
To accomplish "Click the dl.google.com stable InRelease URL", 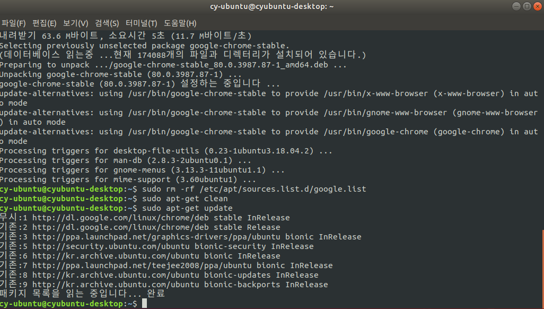I will click(161, 218).
